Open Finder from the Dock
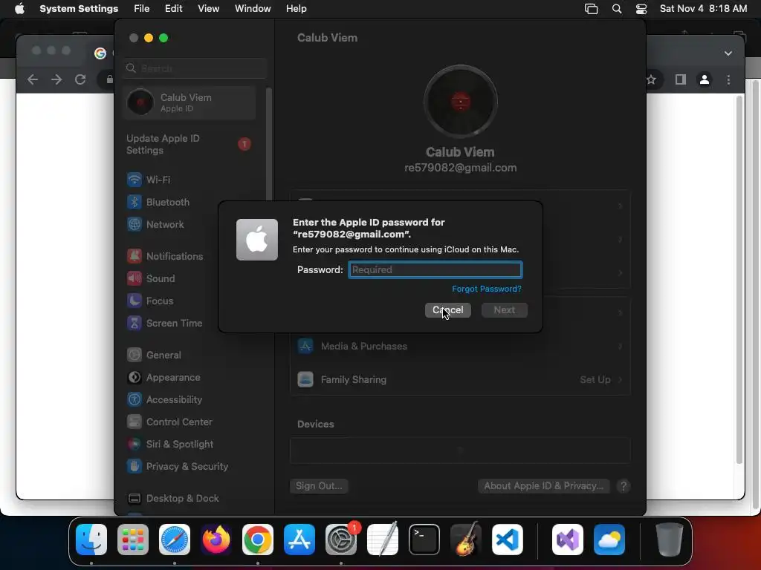Viewport: 761px width, 570px height. 91,540
